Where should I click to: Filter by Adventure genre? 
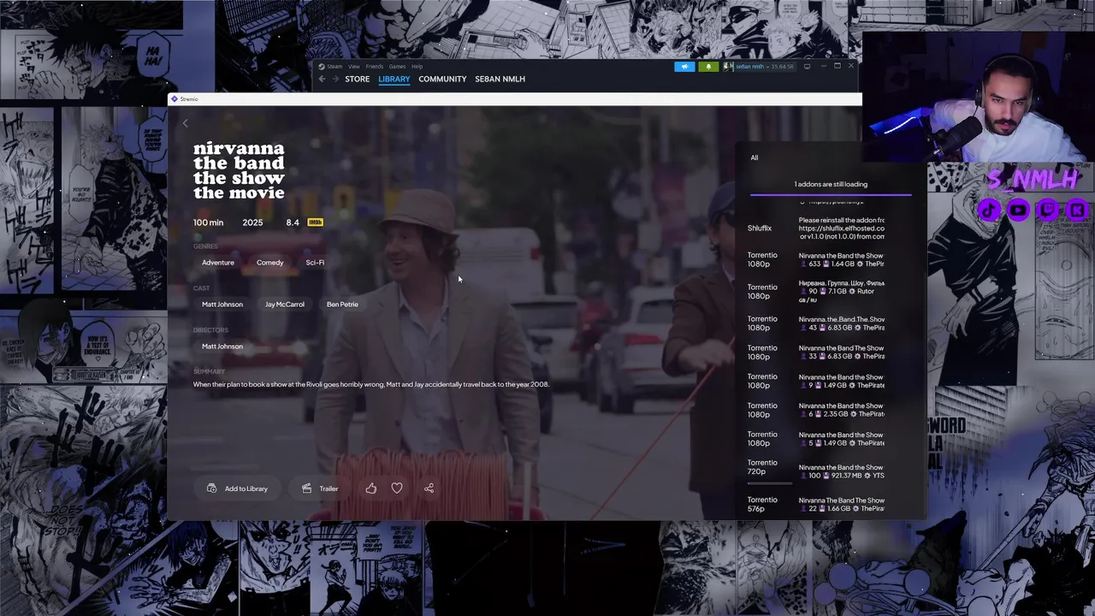point(218,263)
